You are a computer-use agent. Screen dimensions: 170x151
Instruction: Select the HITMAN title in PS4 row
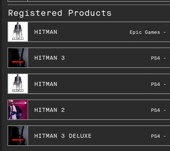coord(46,84)
